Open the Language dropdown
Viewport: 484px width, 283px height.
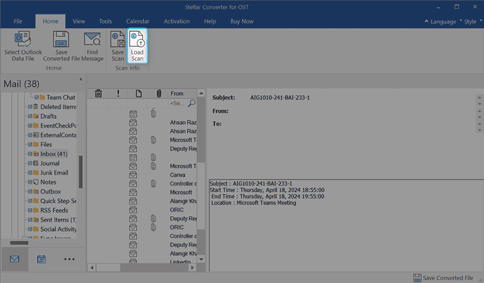[x=438, y=21]
